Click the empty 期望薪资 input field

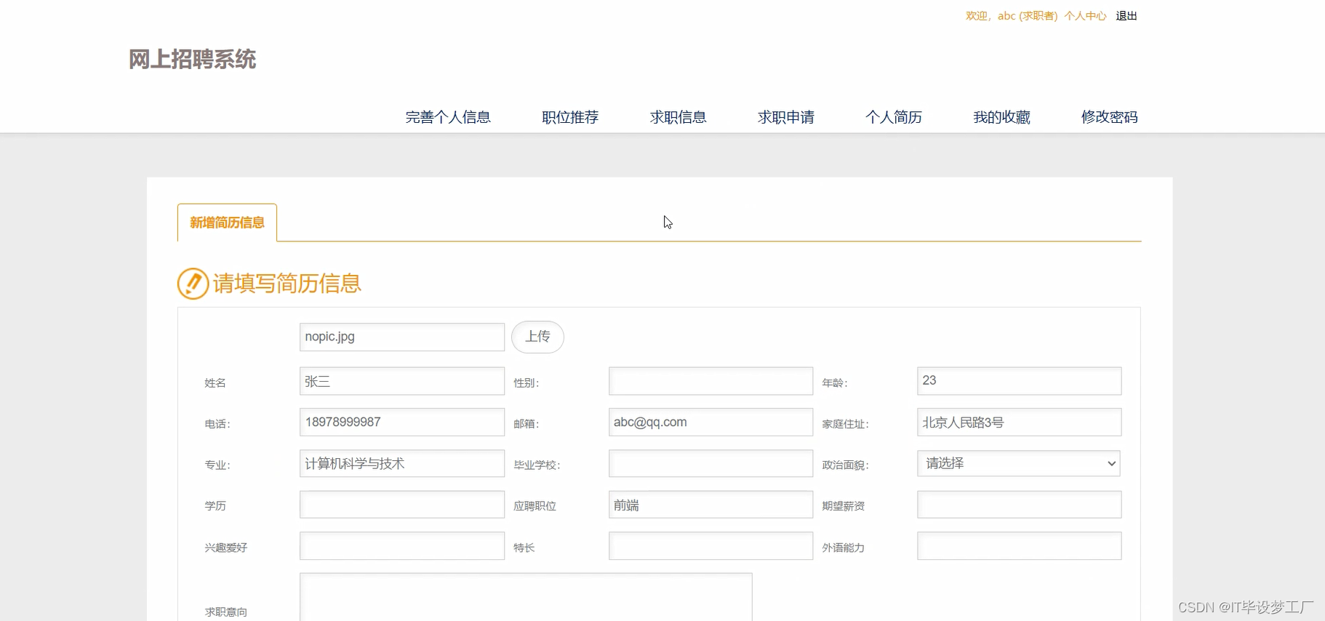(1020, 505)
